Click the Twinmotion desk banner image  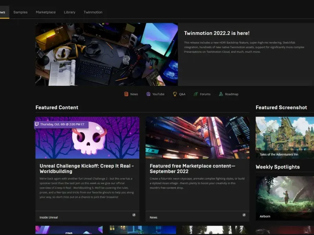click(x=106, y=54)
